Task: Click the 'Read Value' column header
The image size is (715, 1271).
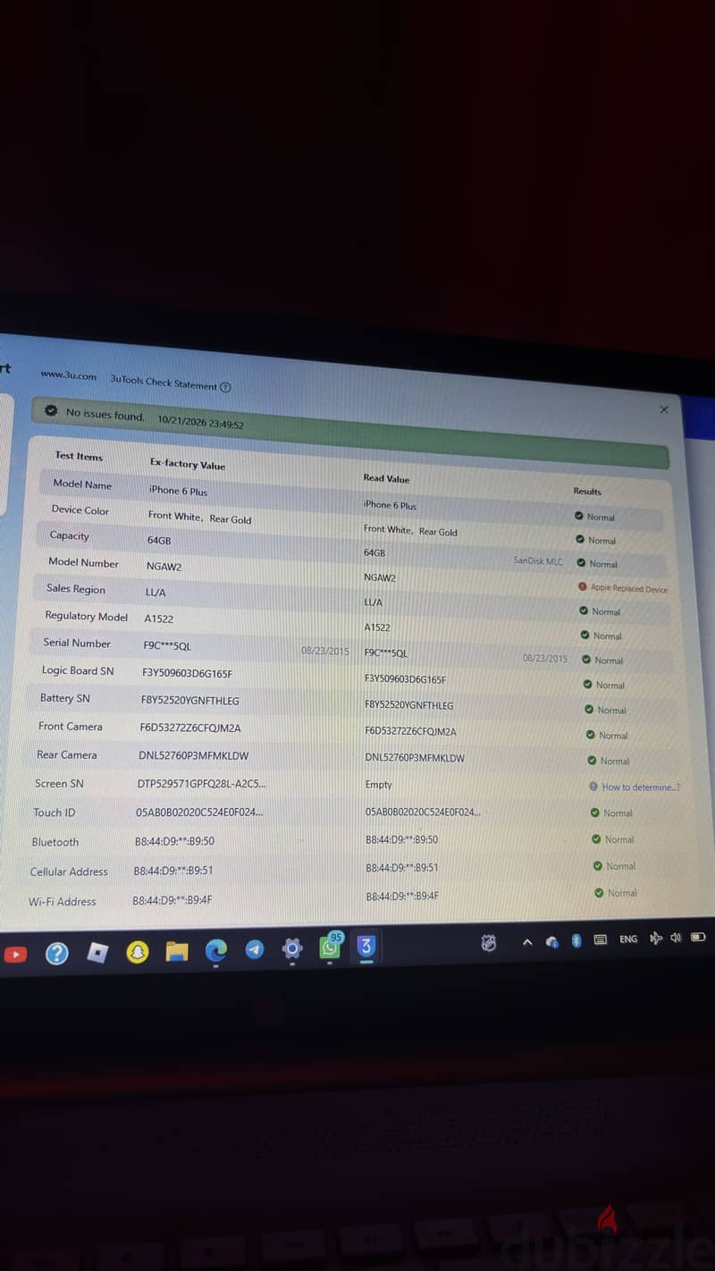Action: [386, 479]
